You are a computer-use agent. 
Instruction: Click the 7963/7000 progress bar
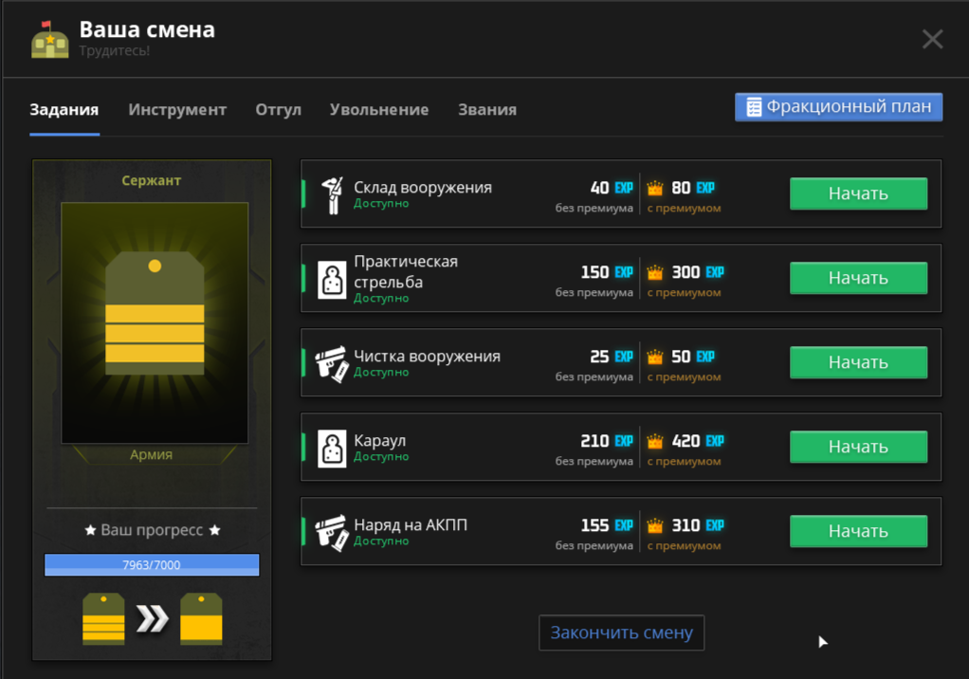152,565
